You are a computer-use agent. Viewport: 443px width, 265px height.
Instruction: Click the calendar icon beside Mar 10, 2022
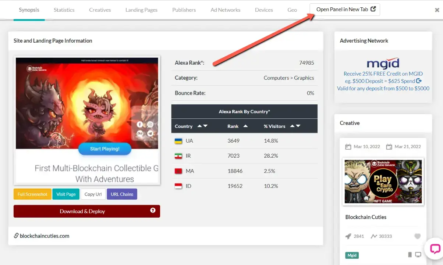348,147
